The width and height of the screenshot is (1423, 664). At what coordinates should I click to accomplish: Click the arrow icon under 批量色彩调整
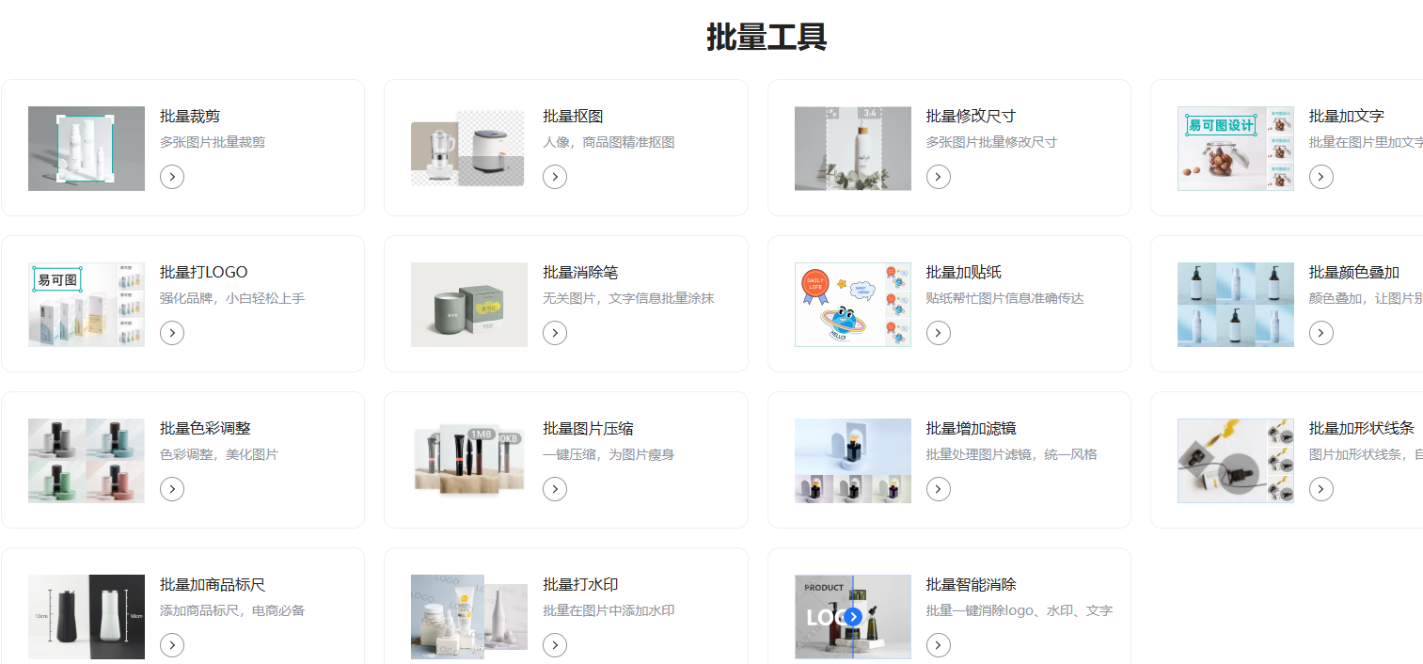pyautogui.click(x=172, y=489)
